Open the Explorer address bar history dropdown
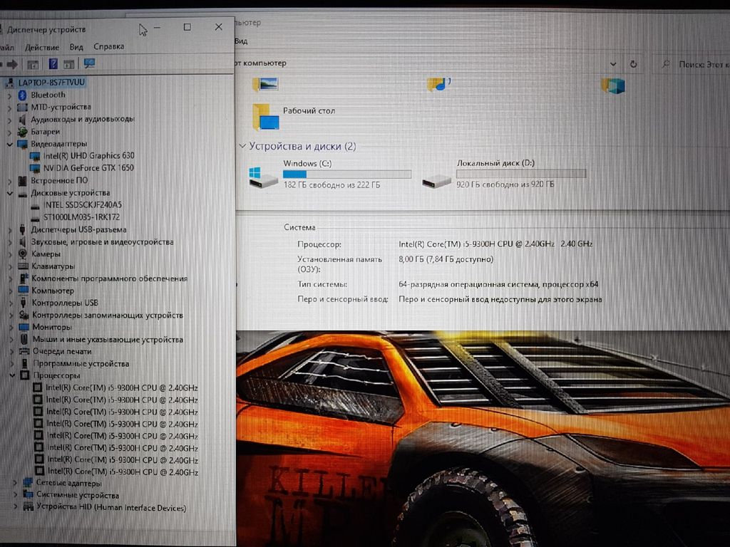 click(x=613, y=64)
